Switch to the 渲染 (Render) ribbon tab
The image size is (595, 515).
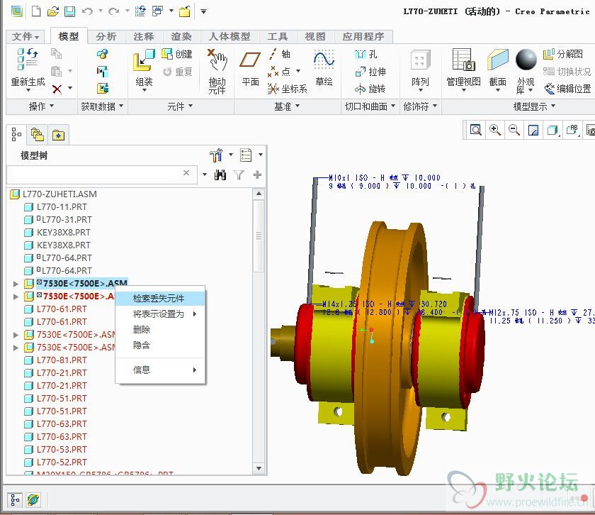pyautogui.click(x=181, y=36)
